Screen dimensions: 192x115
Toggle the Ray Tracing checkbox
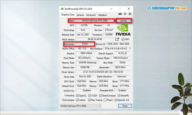pyautogui.click(x=89, y=100)
